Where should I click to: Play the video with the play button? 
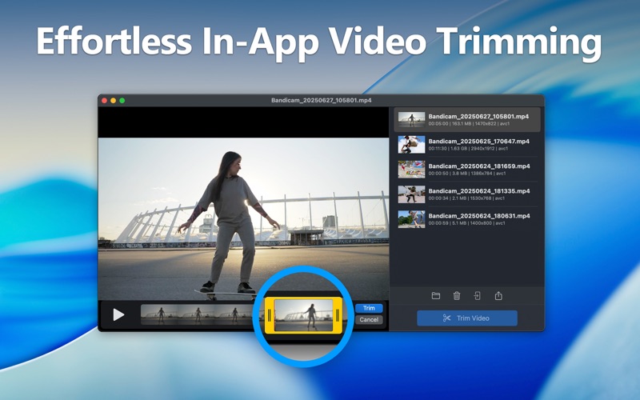pos(118,314)
